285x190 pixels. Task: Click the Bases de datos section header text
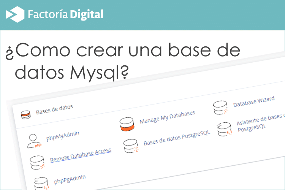[54, 109]
